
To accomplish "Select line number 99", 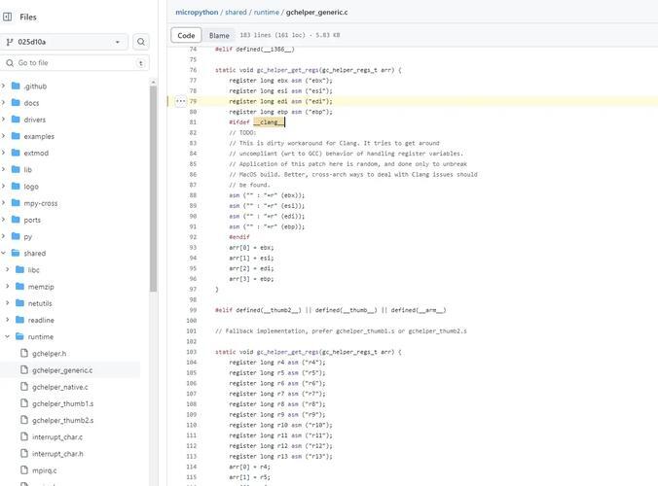I will coord(193,310).
